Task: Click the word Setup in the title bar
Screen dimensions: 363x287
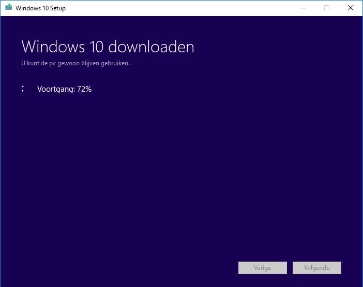Action: coord(58,8)
